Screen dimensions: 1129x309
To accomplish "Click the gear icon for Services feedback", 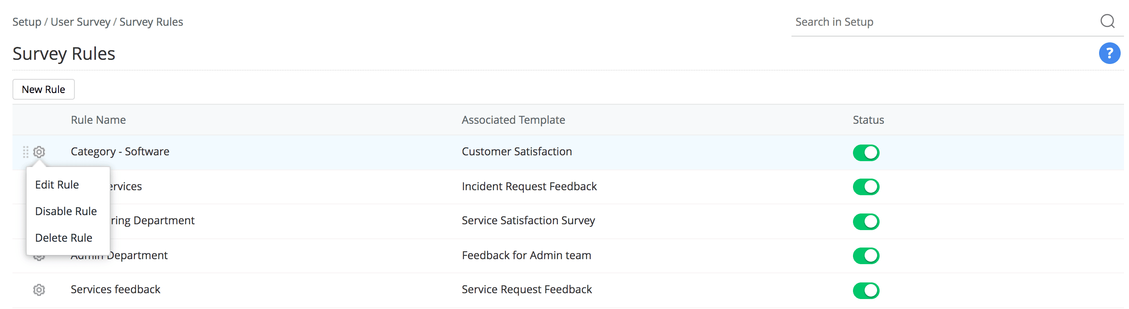I will point(39,290).
